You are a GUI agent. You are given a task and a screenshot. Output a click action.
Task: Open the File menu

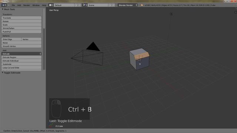click(13, 5)
